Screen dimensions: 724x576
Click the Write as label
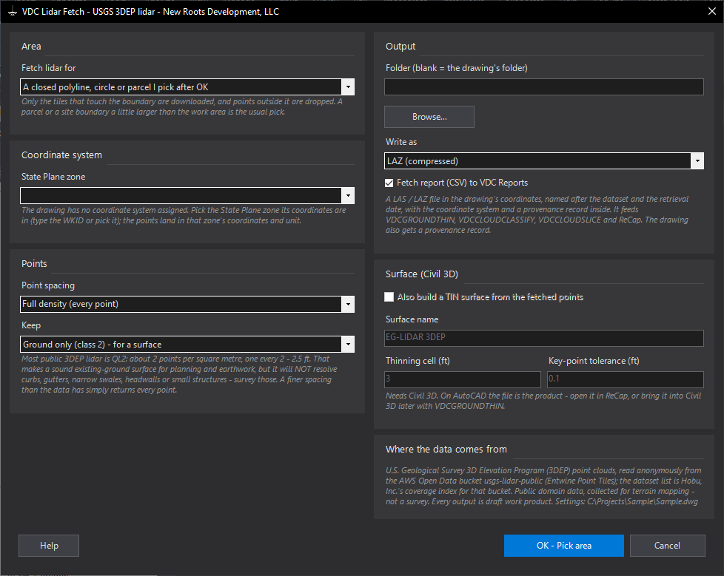[401, 142]
